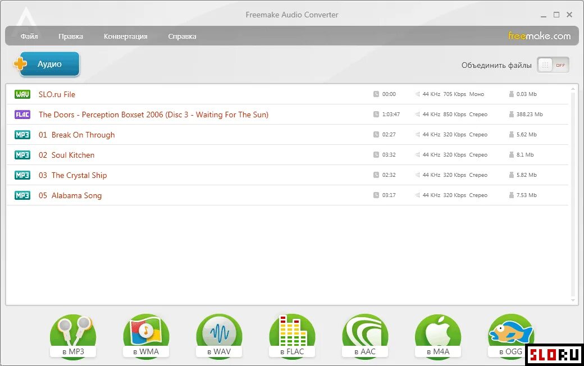Close the Freemake Audio Converter window
584x366 pixels.
(x=569, y=15)
